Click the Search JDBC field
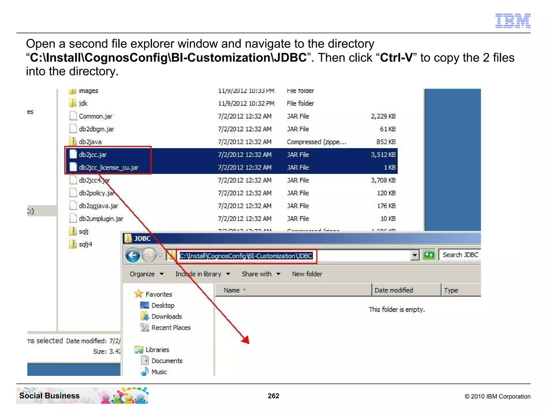This screenshot has width=547, height=410. click(460, 255)
